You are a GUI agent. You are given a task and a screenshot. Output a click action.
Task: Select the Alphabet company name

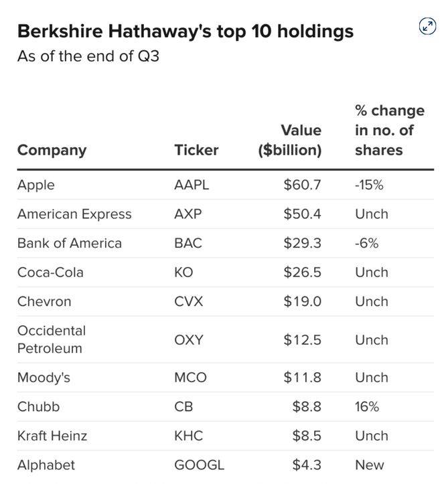tap(46, 465)
